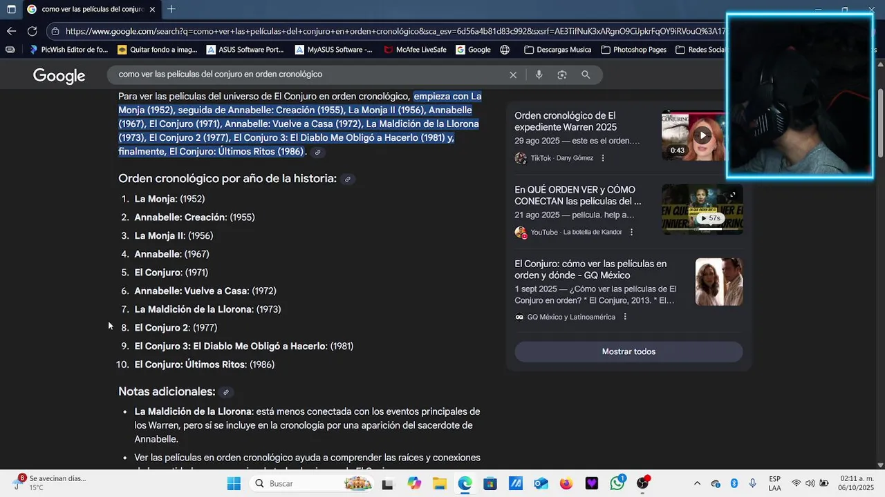The height and width of the screenshot is (497, 885).
Task: Open 'El Conjuro: cómo ver las películas' GQ result
Action: [590, 269]
